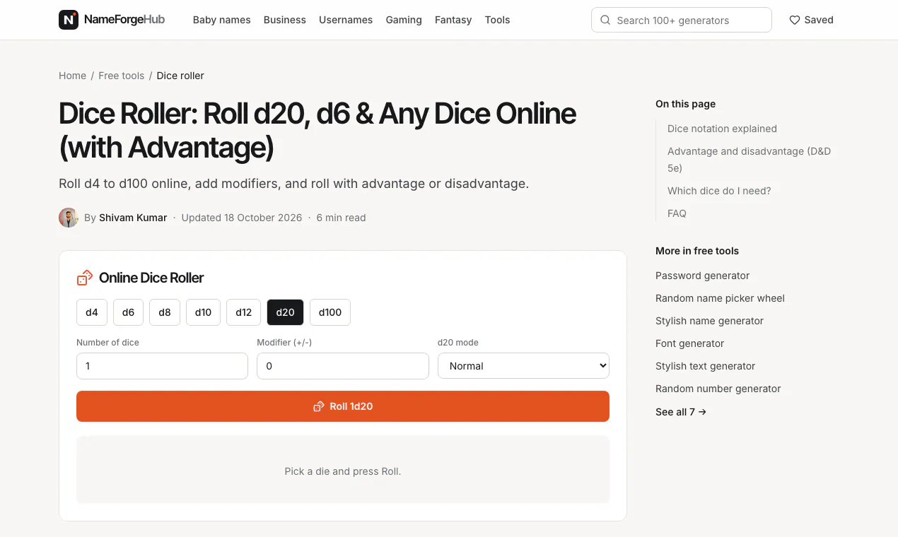Click the 'On this page' heading

(685, 104)
